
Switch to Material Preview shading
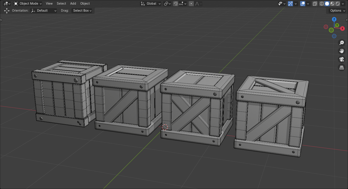[x=332, y=3]
